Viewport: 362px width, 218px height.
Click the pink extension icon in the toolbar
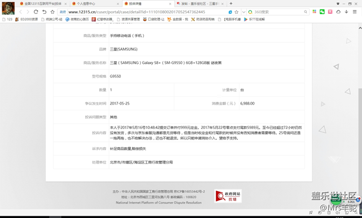click(330, 12)
